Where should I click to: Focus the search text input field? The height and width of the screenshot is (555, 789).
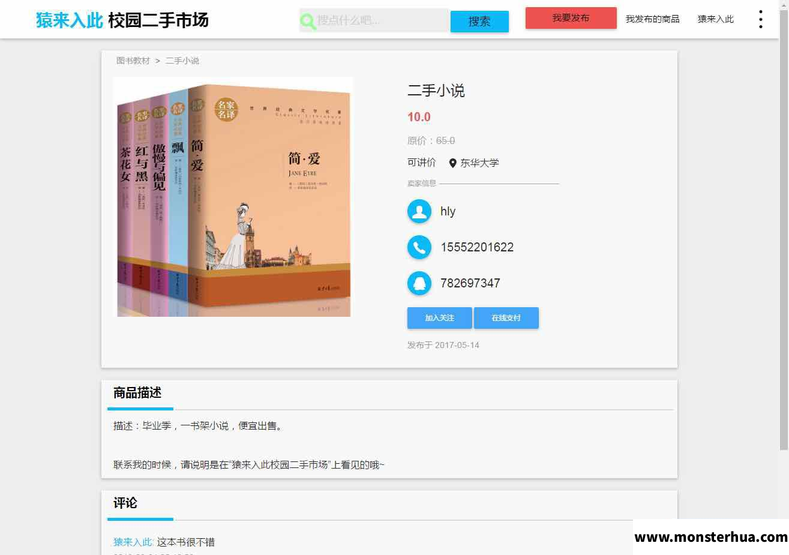(382, 20)
